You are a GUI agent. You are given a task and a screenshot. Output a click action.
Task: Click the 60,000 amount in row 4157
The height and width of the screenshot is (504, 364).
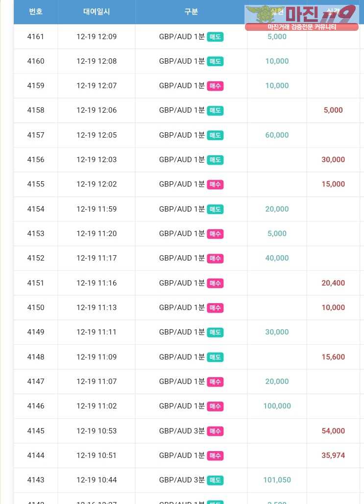(x=277, y=135)
